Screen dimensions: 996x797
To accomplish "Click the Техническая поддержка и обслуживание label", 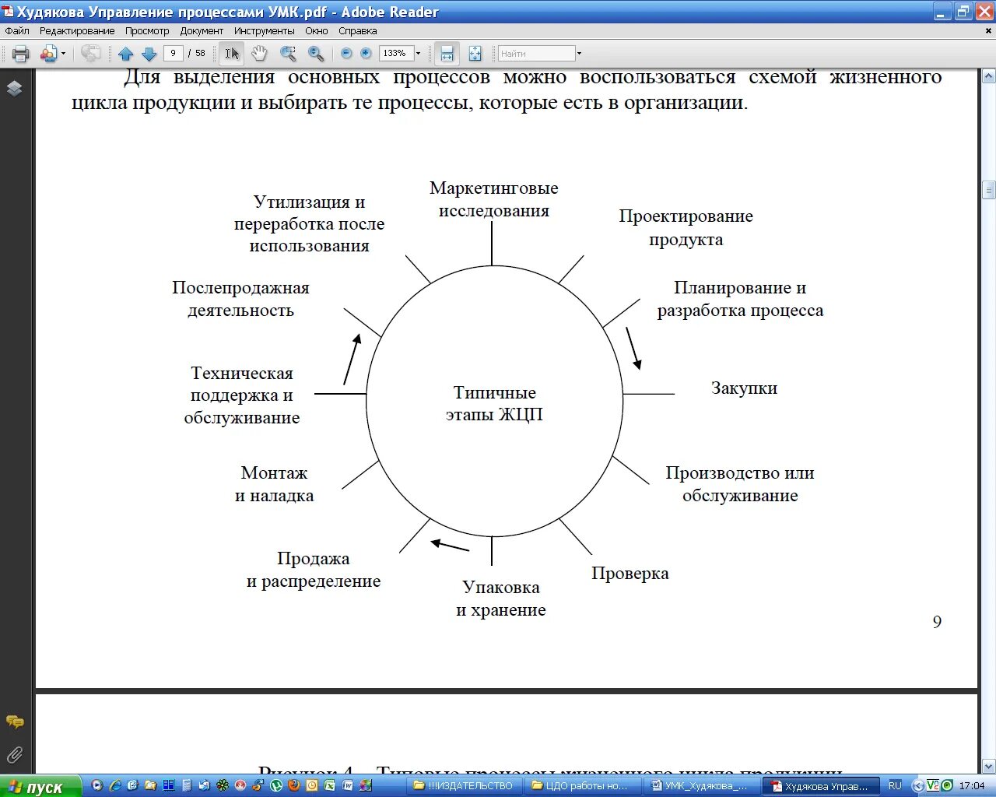I will coord(242,395).
